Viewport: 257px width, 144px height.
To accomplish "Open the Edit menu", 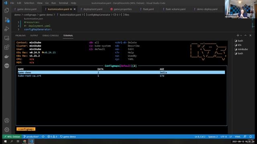I will [x=19, y=3].
